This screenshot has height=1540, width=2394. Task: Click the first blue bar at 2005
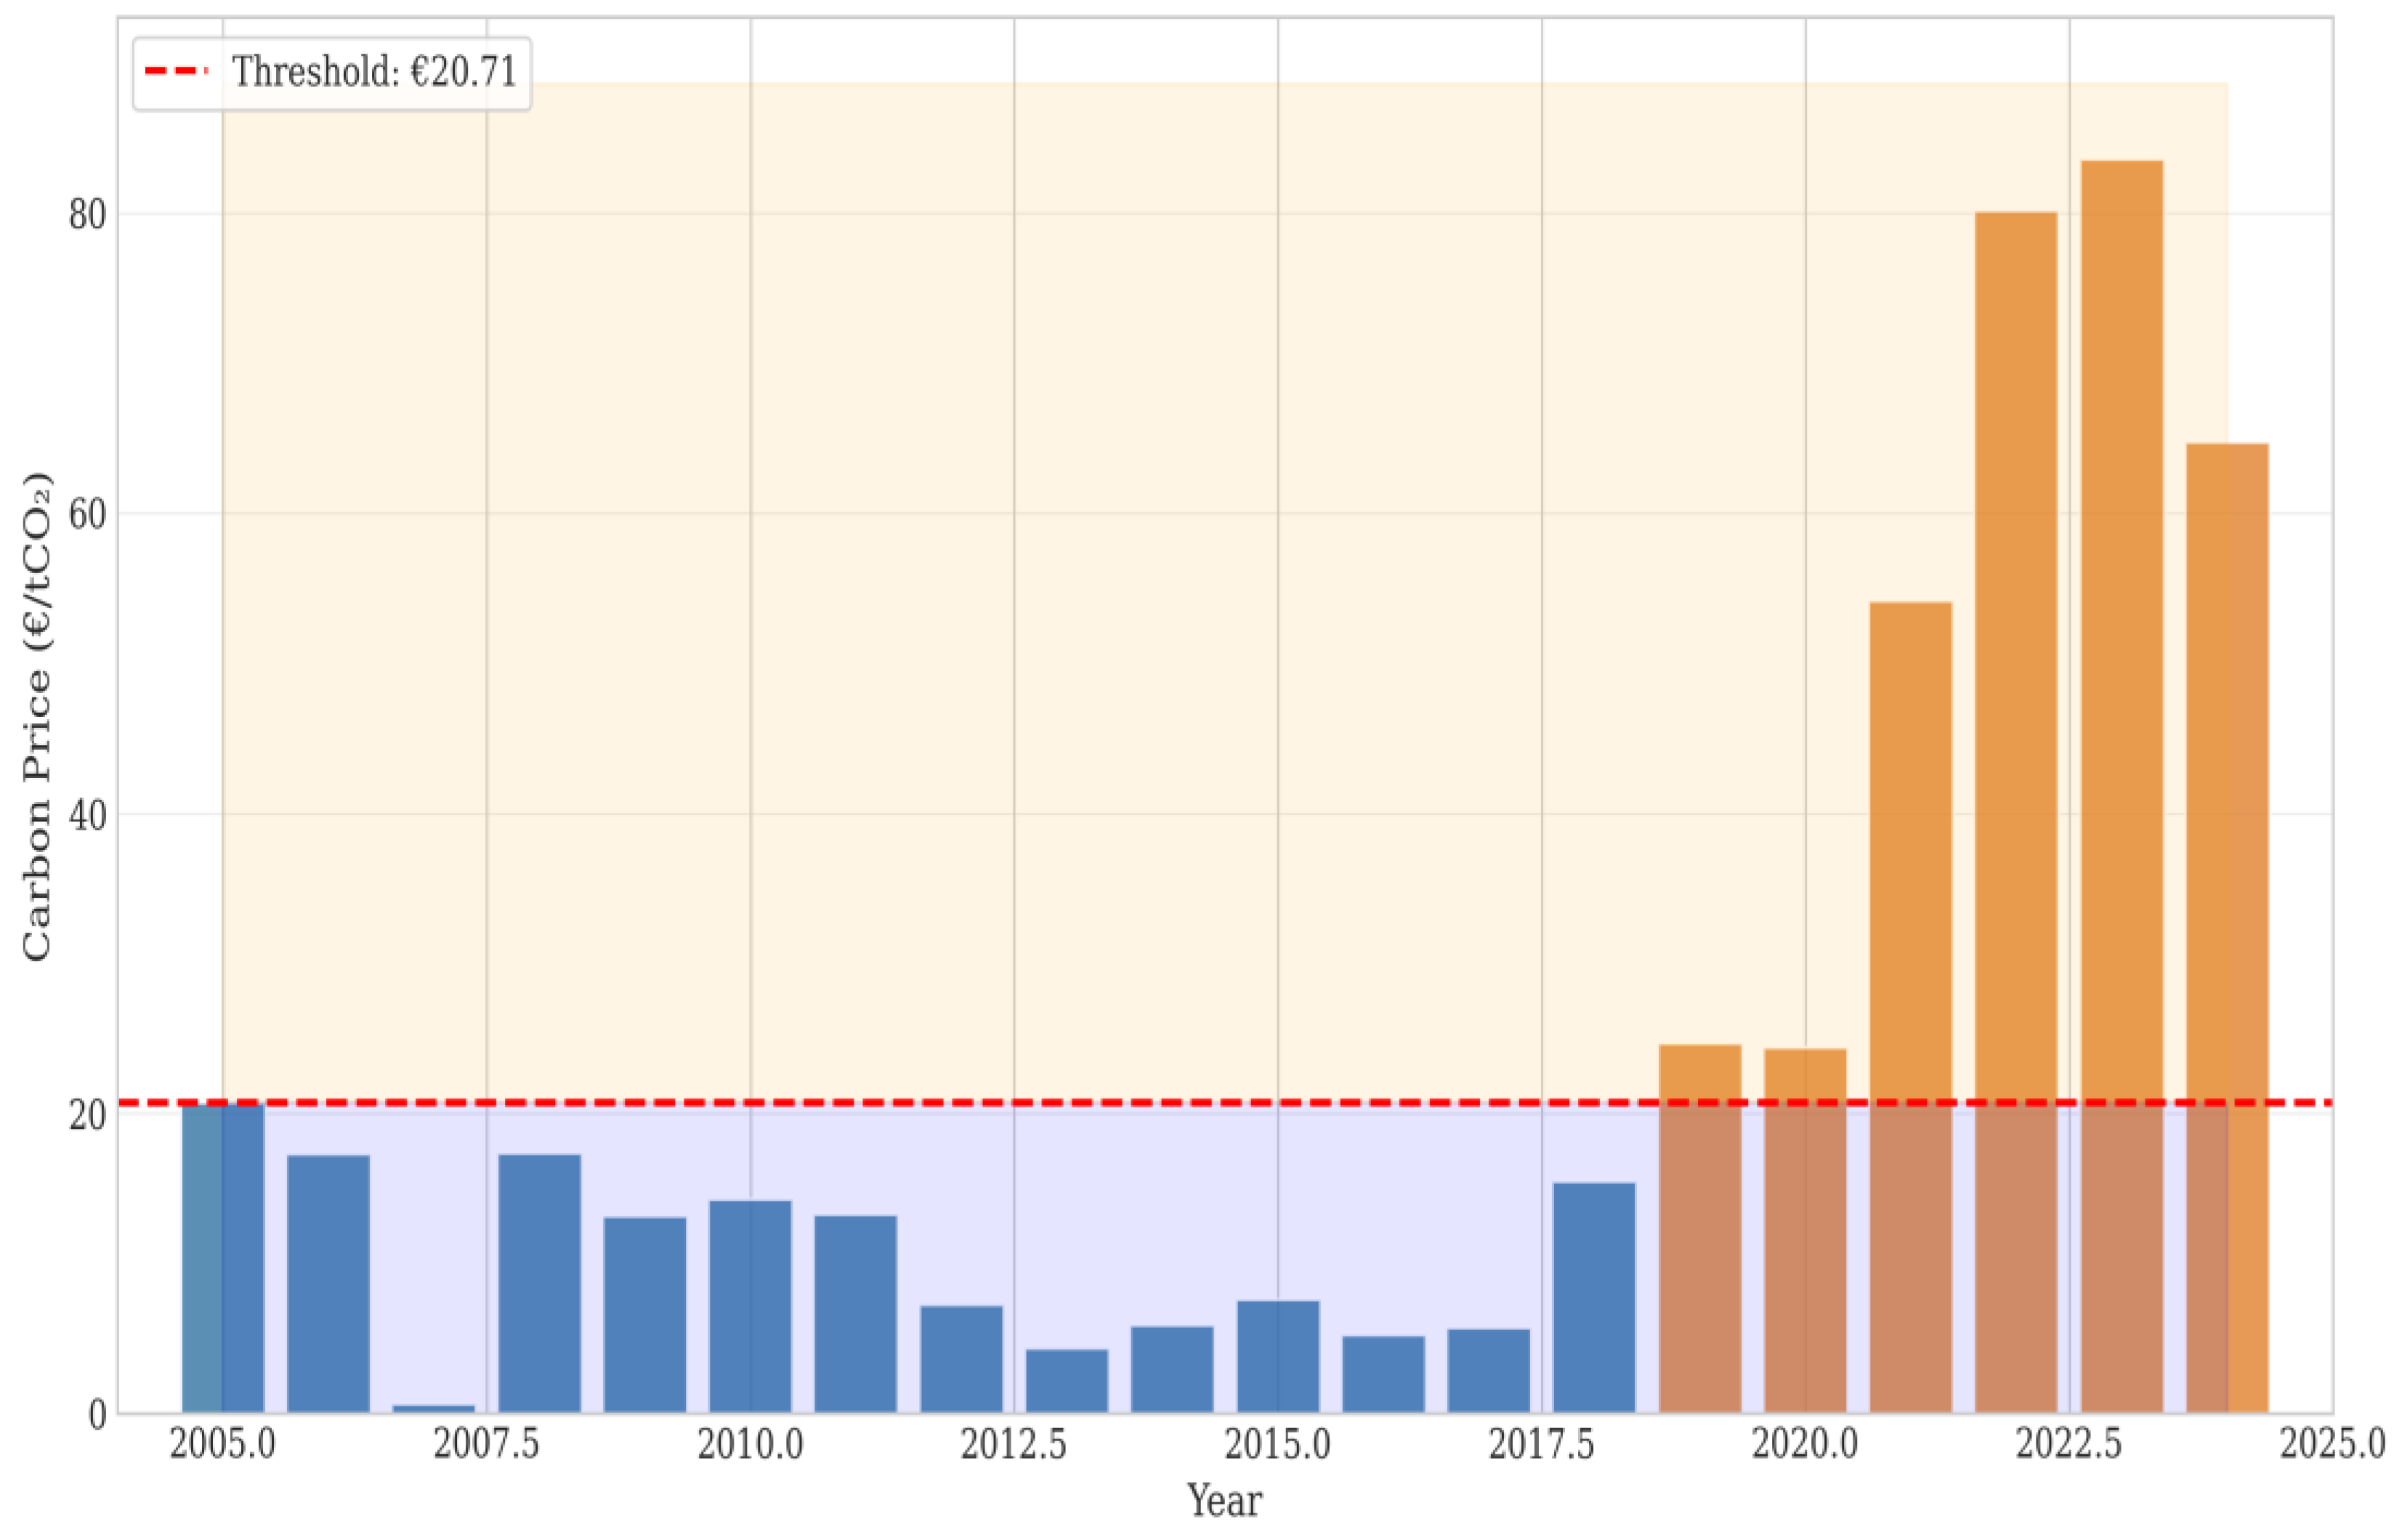click(222, 1257)
